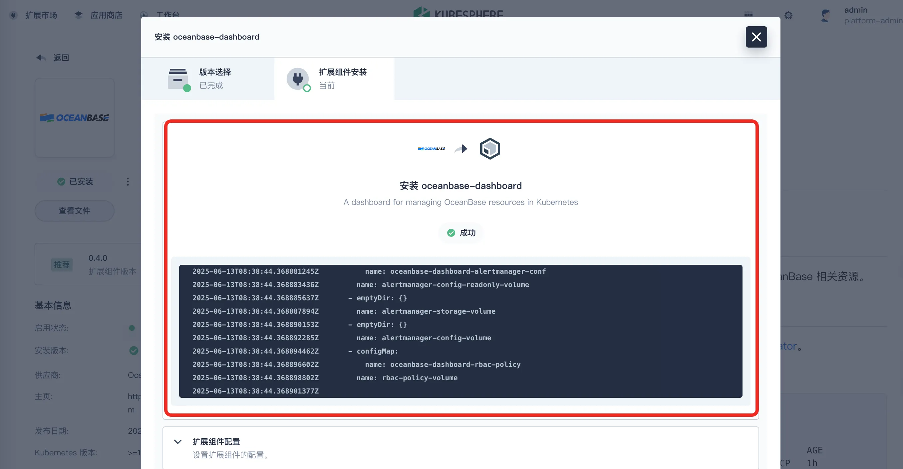Click the green 成功 status badge

[461, 233]
